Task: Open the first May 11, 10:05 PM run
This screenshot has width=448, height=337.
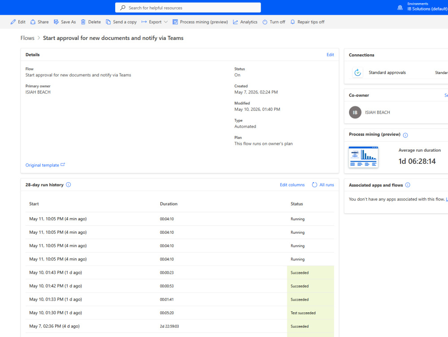Action: click(180, 219)
